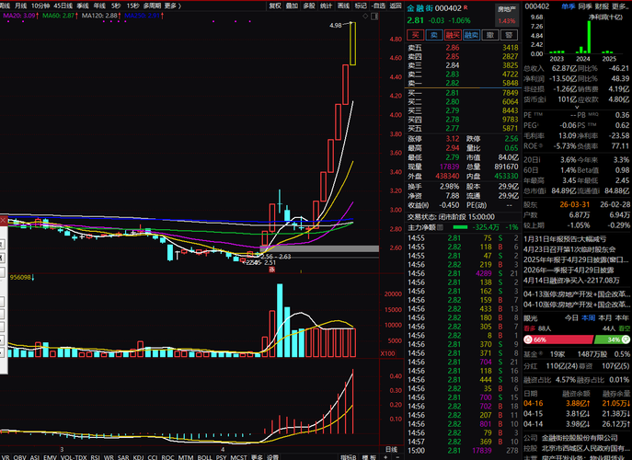This screenshot has height=460, width=632.
Task: Click the 模板 template tab at the bottom
Action: click(x=369, y=457)
